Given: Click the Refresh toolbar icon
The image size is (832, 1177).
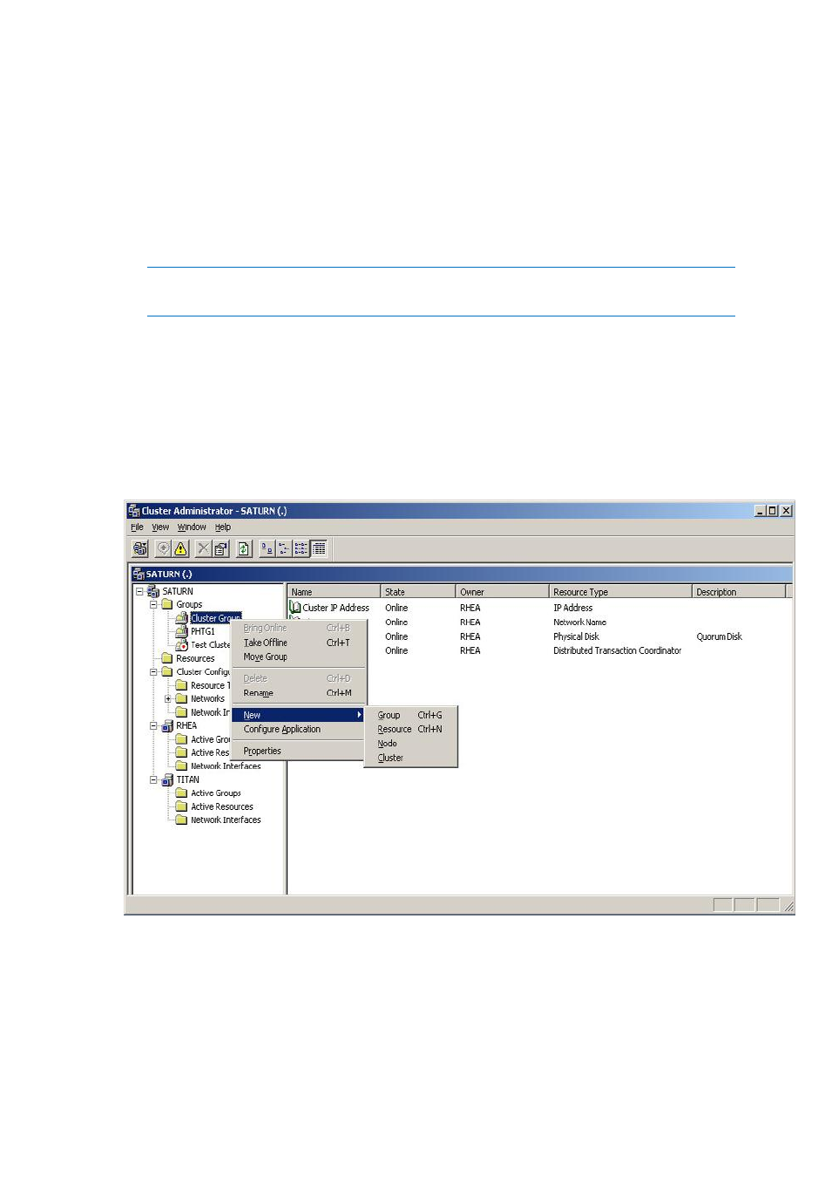Looking at the screenshot, I should tap(244, 548).
